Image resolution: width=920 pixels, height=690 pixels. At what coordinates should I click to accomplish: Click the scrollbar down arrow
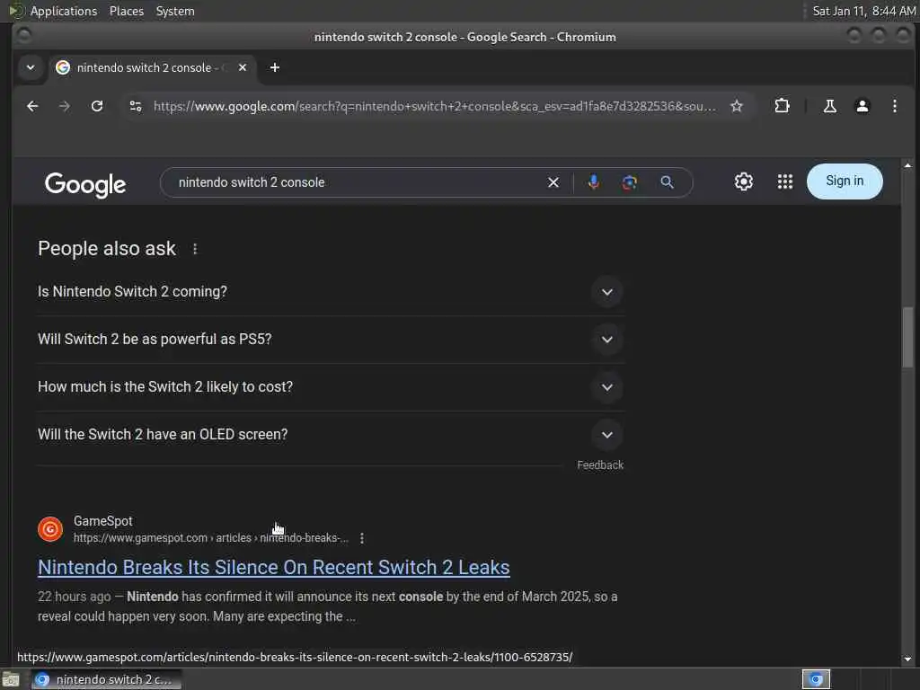[x=907, y=659]
